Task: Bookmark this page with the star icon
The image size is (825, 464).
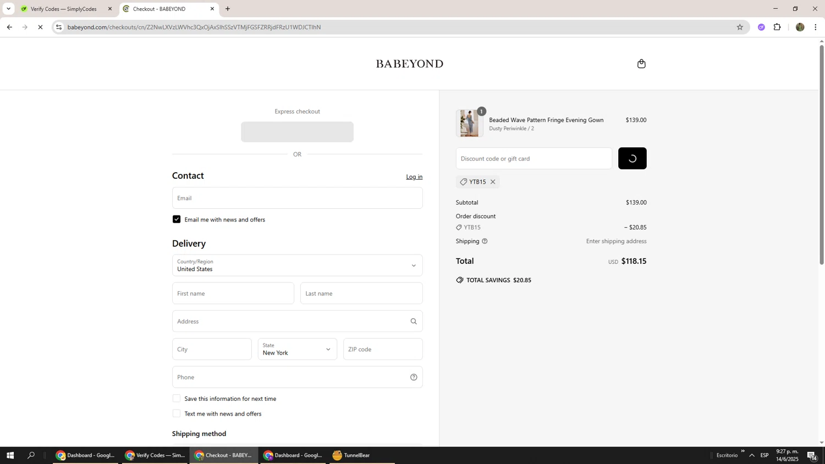Action: tap(740, 27)
